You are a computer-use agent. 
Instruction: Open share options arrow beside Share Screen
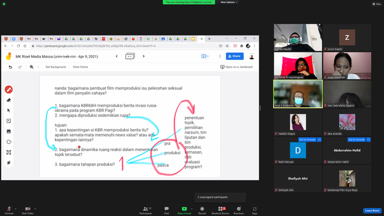pos(191,209)
